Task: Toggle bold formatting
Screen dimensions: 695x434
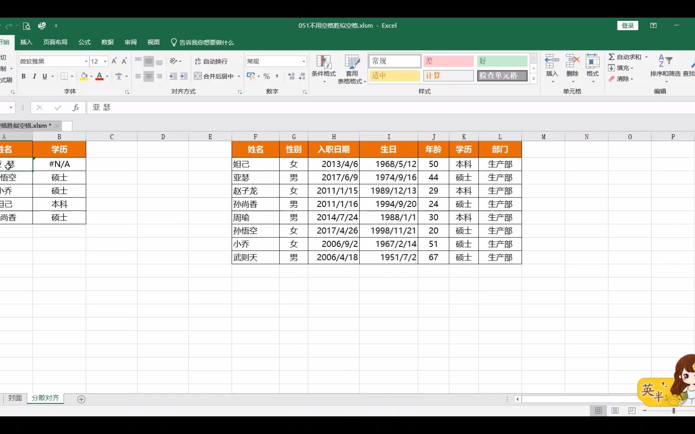Action: tap(23, 76)
